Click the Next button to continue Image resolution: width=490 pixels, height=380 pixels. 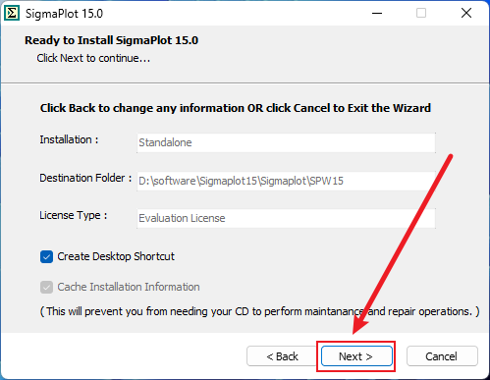[x=356, y=356]
